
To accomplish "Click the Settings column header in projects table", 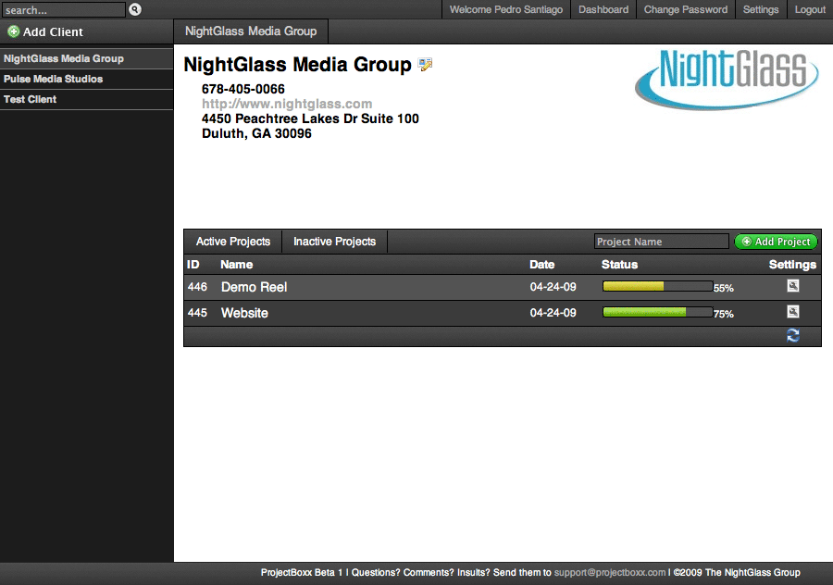I will click(792, 265).
